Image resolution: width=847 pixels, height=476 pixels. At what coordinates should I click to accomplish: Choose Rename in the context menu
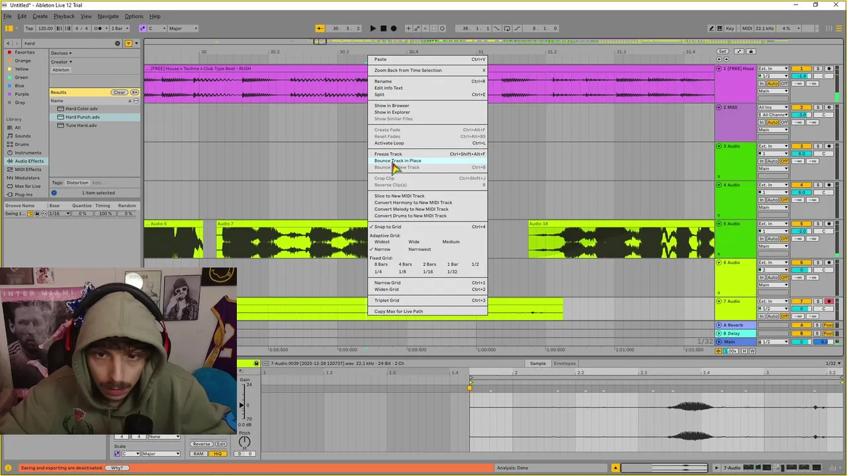(x=427, y=81)
